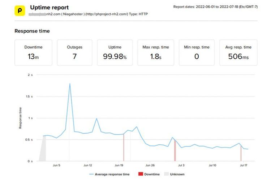Click the Jun 12 x-axis date label
This screenshot has width=271, height=180.
point(88,166)
